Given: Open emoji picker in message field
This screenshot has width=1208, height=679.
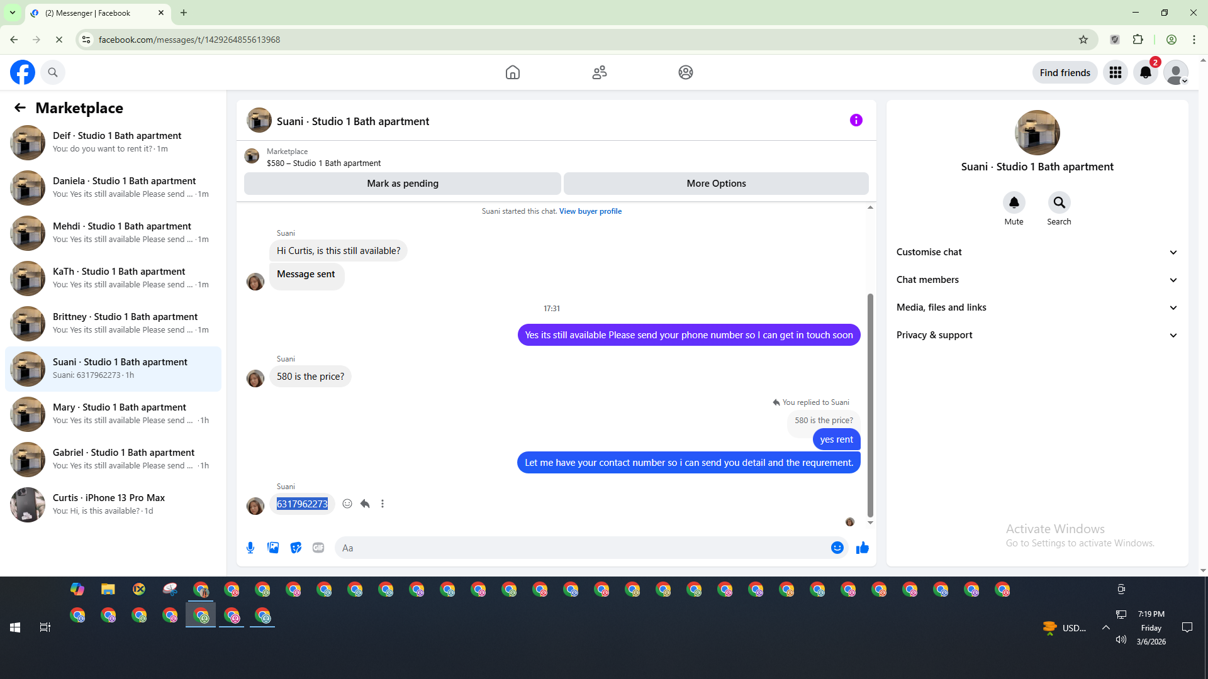Looking at the screenshot, I should (837, 548).
